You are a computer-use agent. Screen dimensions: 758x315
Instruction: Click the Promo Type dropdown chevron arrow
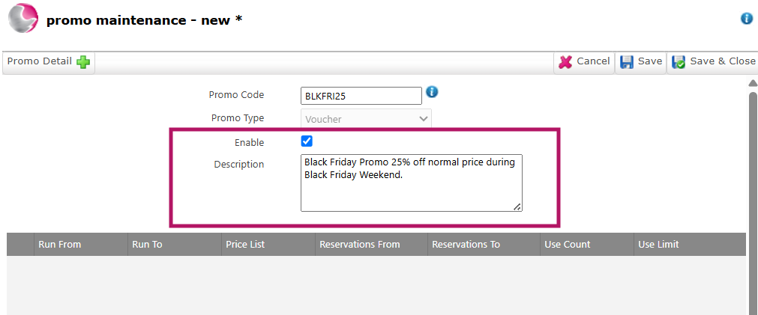(x=424, y=119)
